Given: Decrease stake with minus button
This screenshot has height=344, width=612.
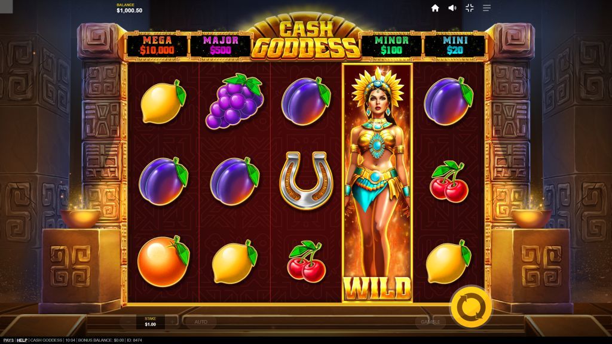Looking at the screenshot, I should [x=128, y=322].
